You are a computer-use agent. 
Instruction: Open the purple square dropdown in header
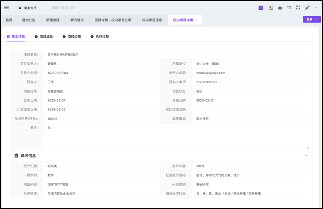(261, 8)
